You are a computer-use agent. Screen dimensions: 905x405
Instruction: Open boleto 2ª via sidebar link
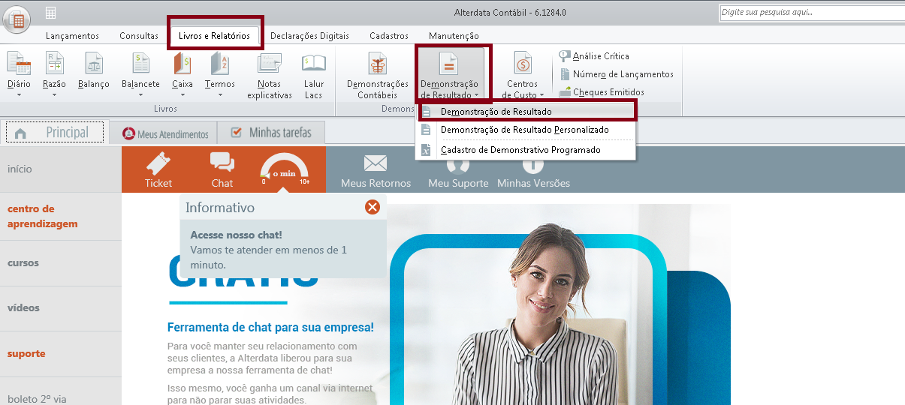coord(37,399)
